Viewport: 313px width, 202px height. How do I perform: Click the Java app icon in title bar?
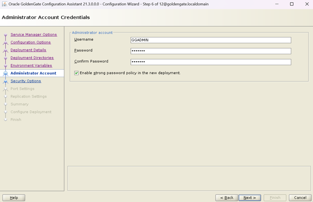(5, 4)
